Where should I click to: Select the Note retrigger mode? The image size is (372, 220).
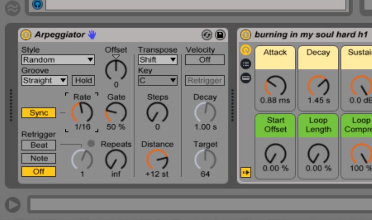[x=39, y=158]
